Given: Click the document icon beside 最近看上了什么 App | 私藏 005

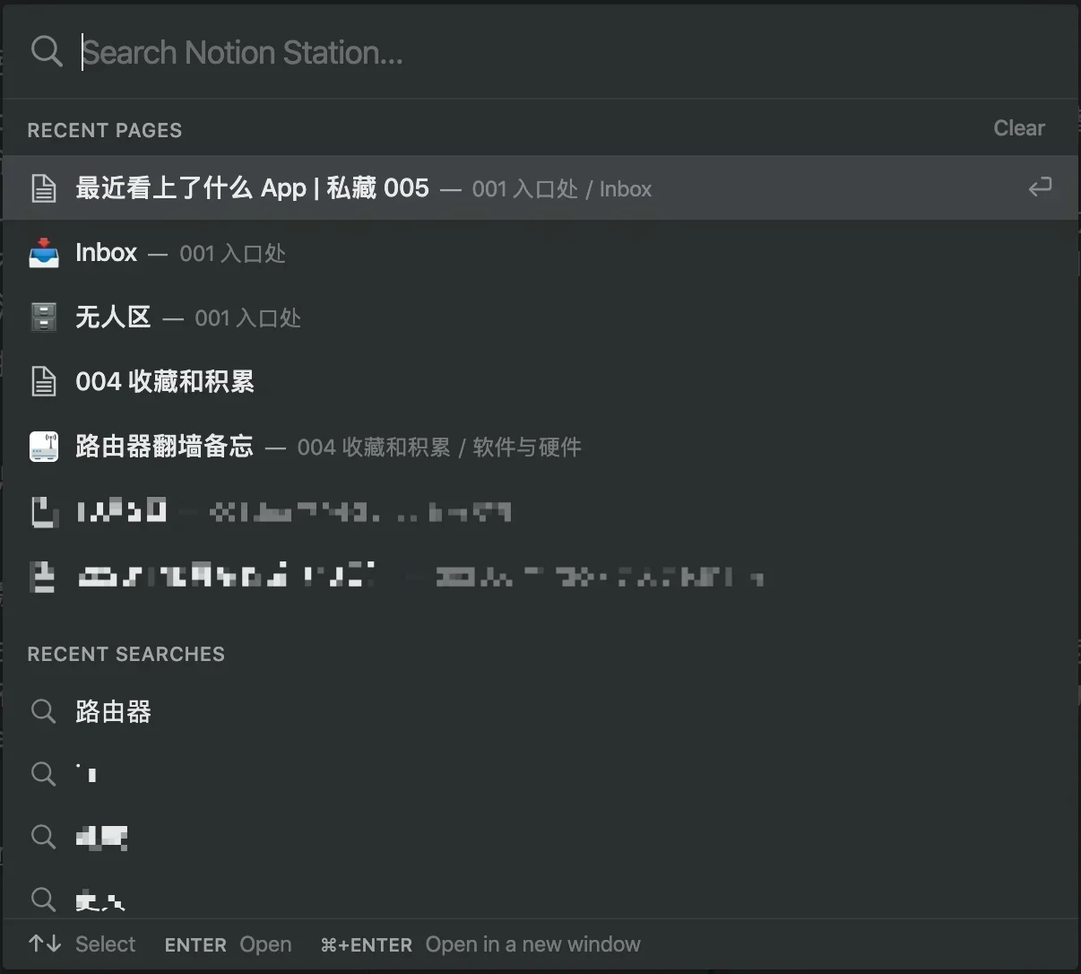Looking at the screenshot, I should click(43, 187).
